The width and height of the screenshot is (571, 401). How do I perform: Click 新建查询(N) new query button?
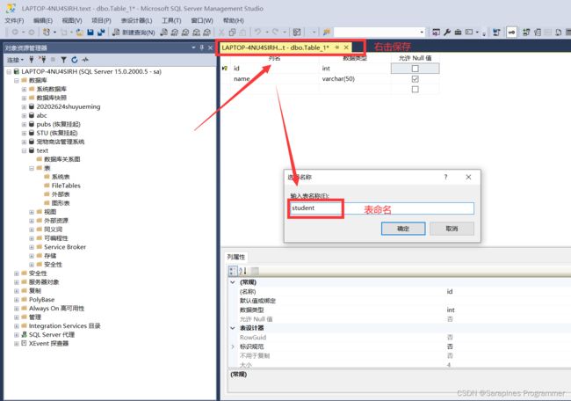click(134, 33)
